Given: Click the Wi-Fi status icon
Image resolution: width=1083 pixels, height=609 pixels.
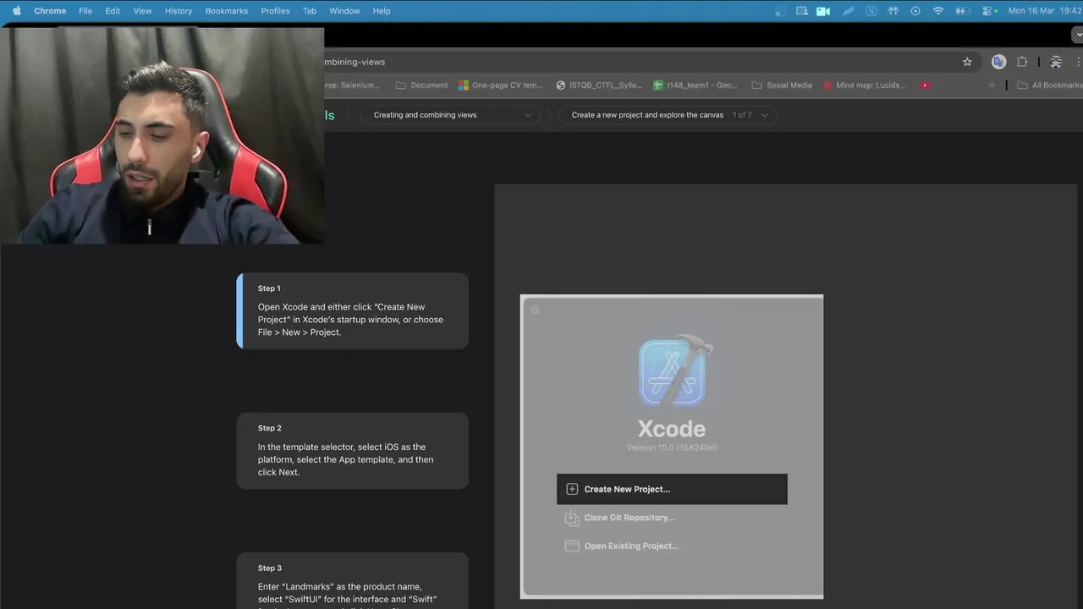Looking at the screenshot, I should (x=937, y=11).
